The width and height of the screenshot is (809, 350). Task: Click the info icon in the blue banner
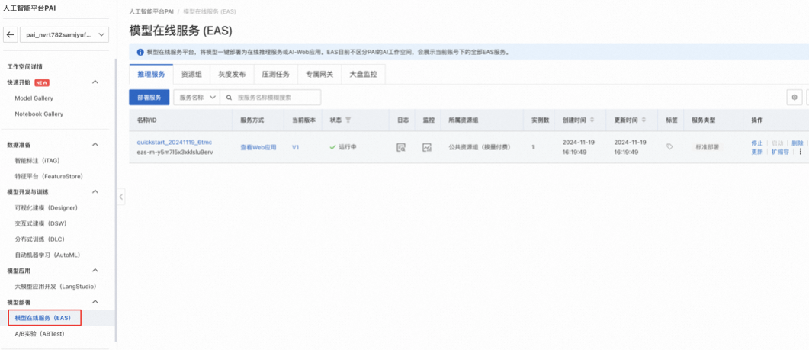[x=140, y=52]
